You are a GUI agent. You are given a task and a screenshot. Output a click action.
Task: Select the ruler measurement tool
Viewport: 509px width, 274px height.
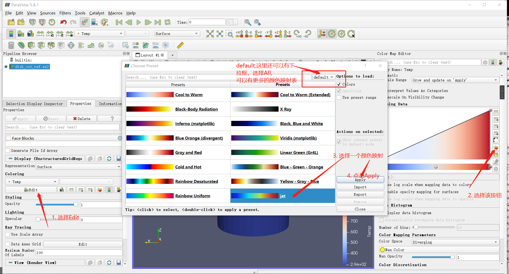[x=181, y=45]
